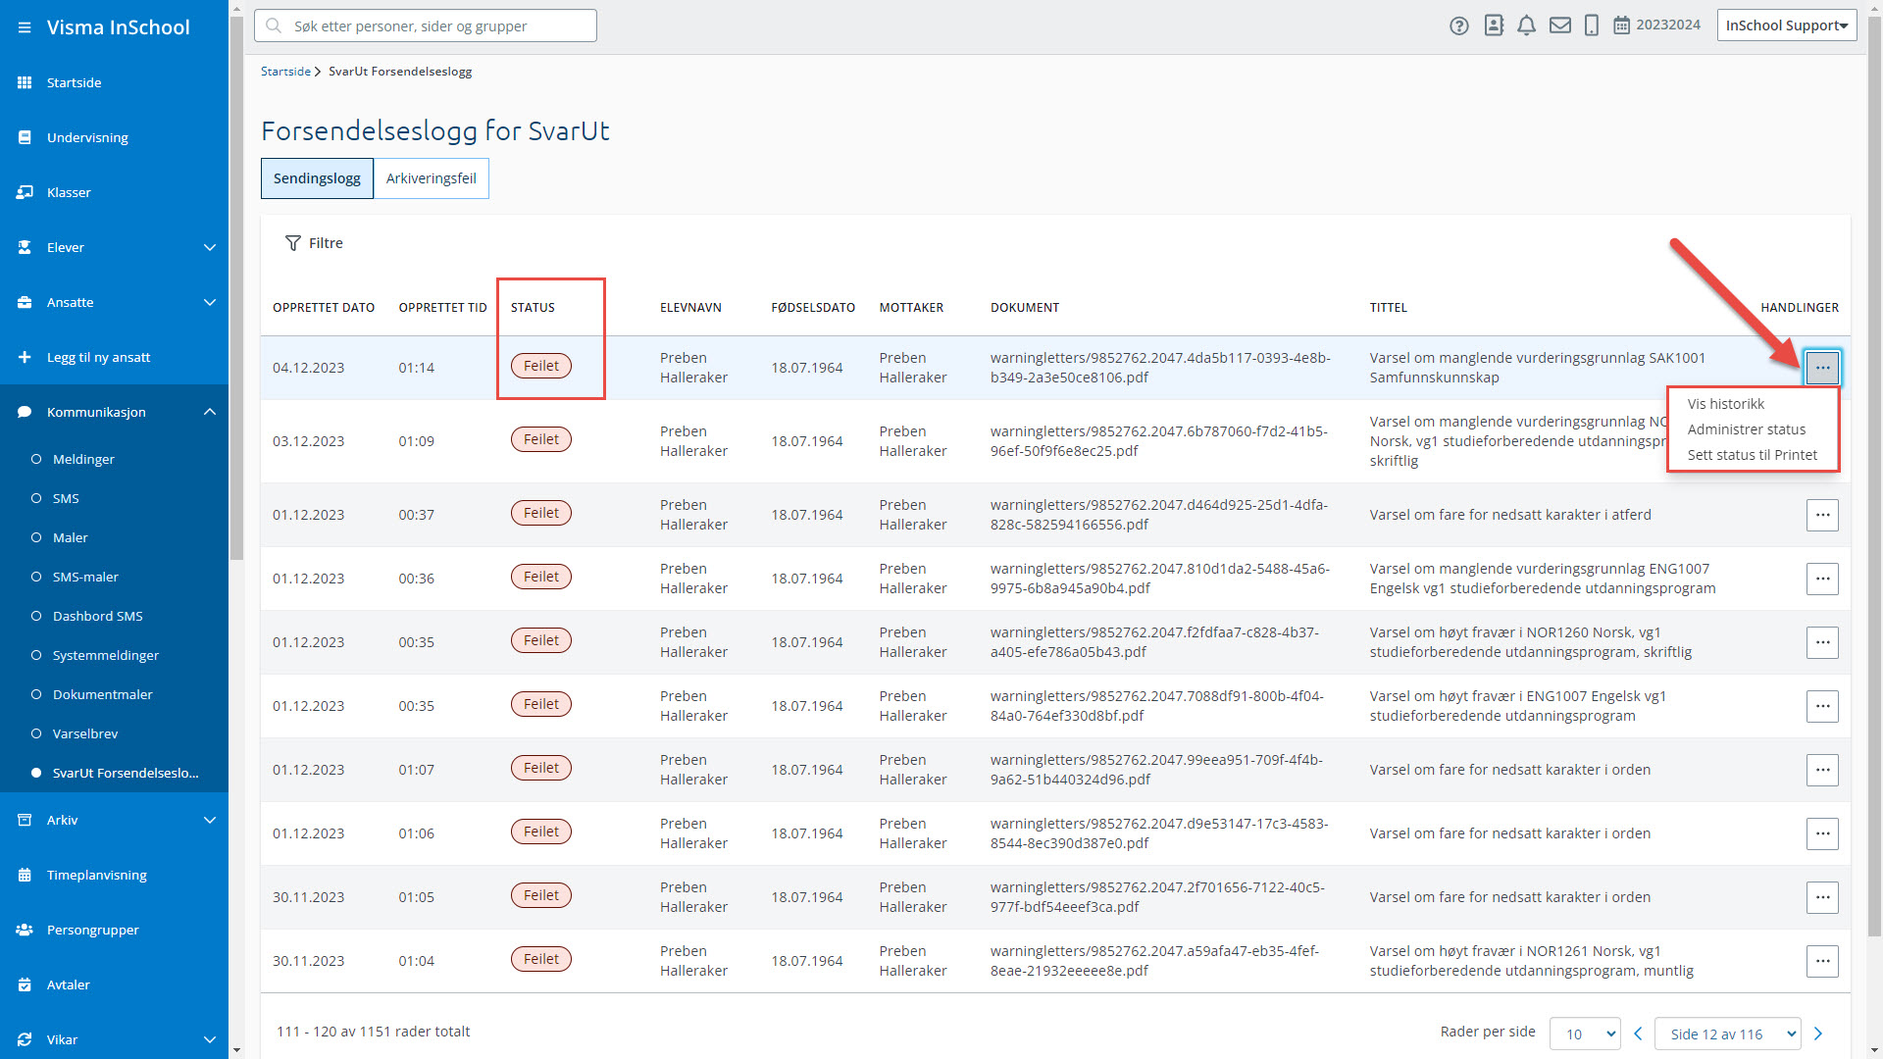Switch to the Arkiveringsfeil tab
This screenshot has height=1059, width=1883.
[x=431, y=178]
